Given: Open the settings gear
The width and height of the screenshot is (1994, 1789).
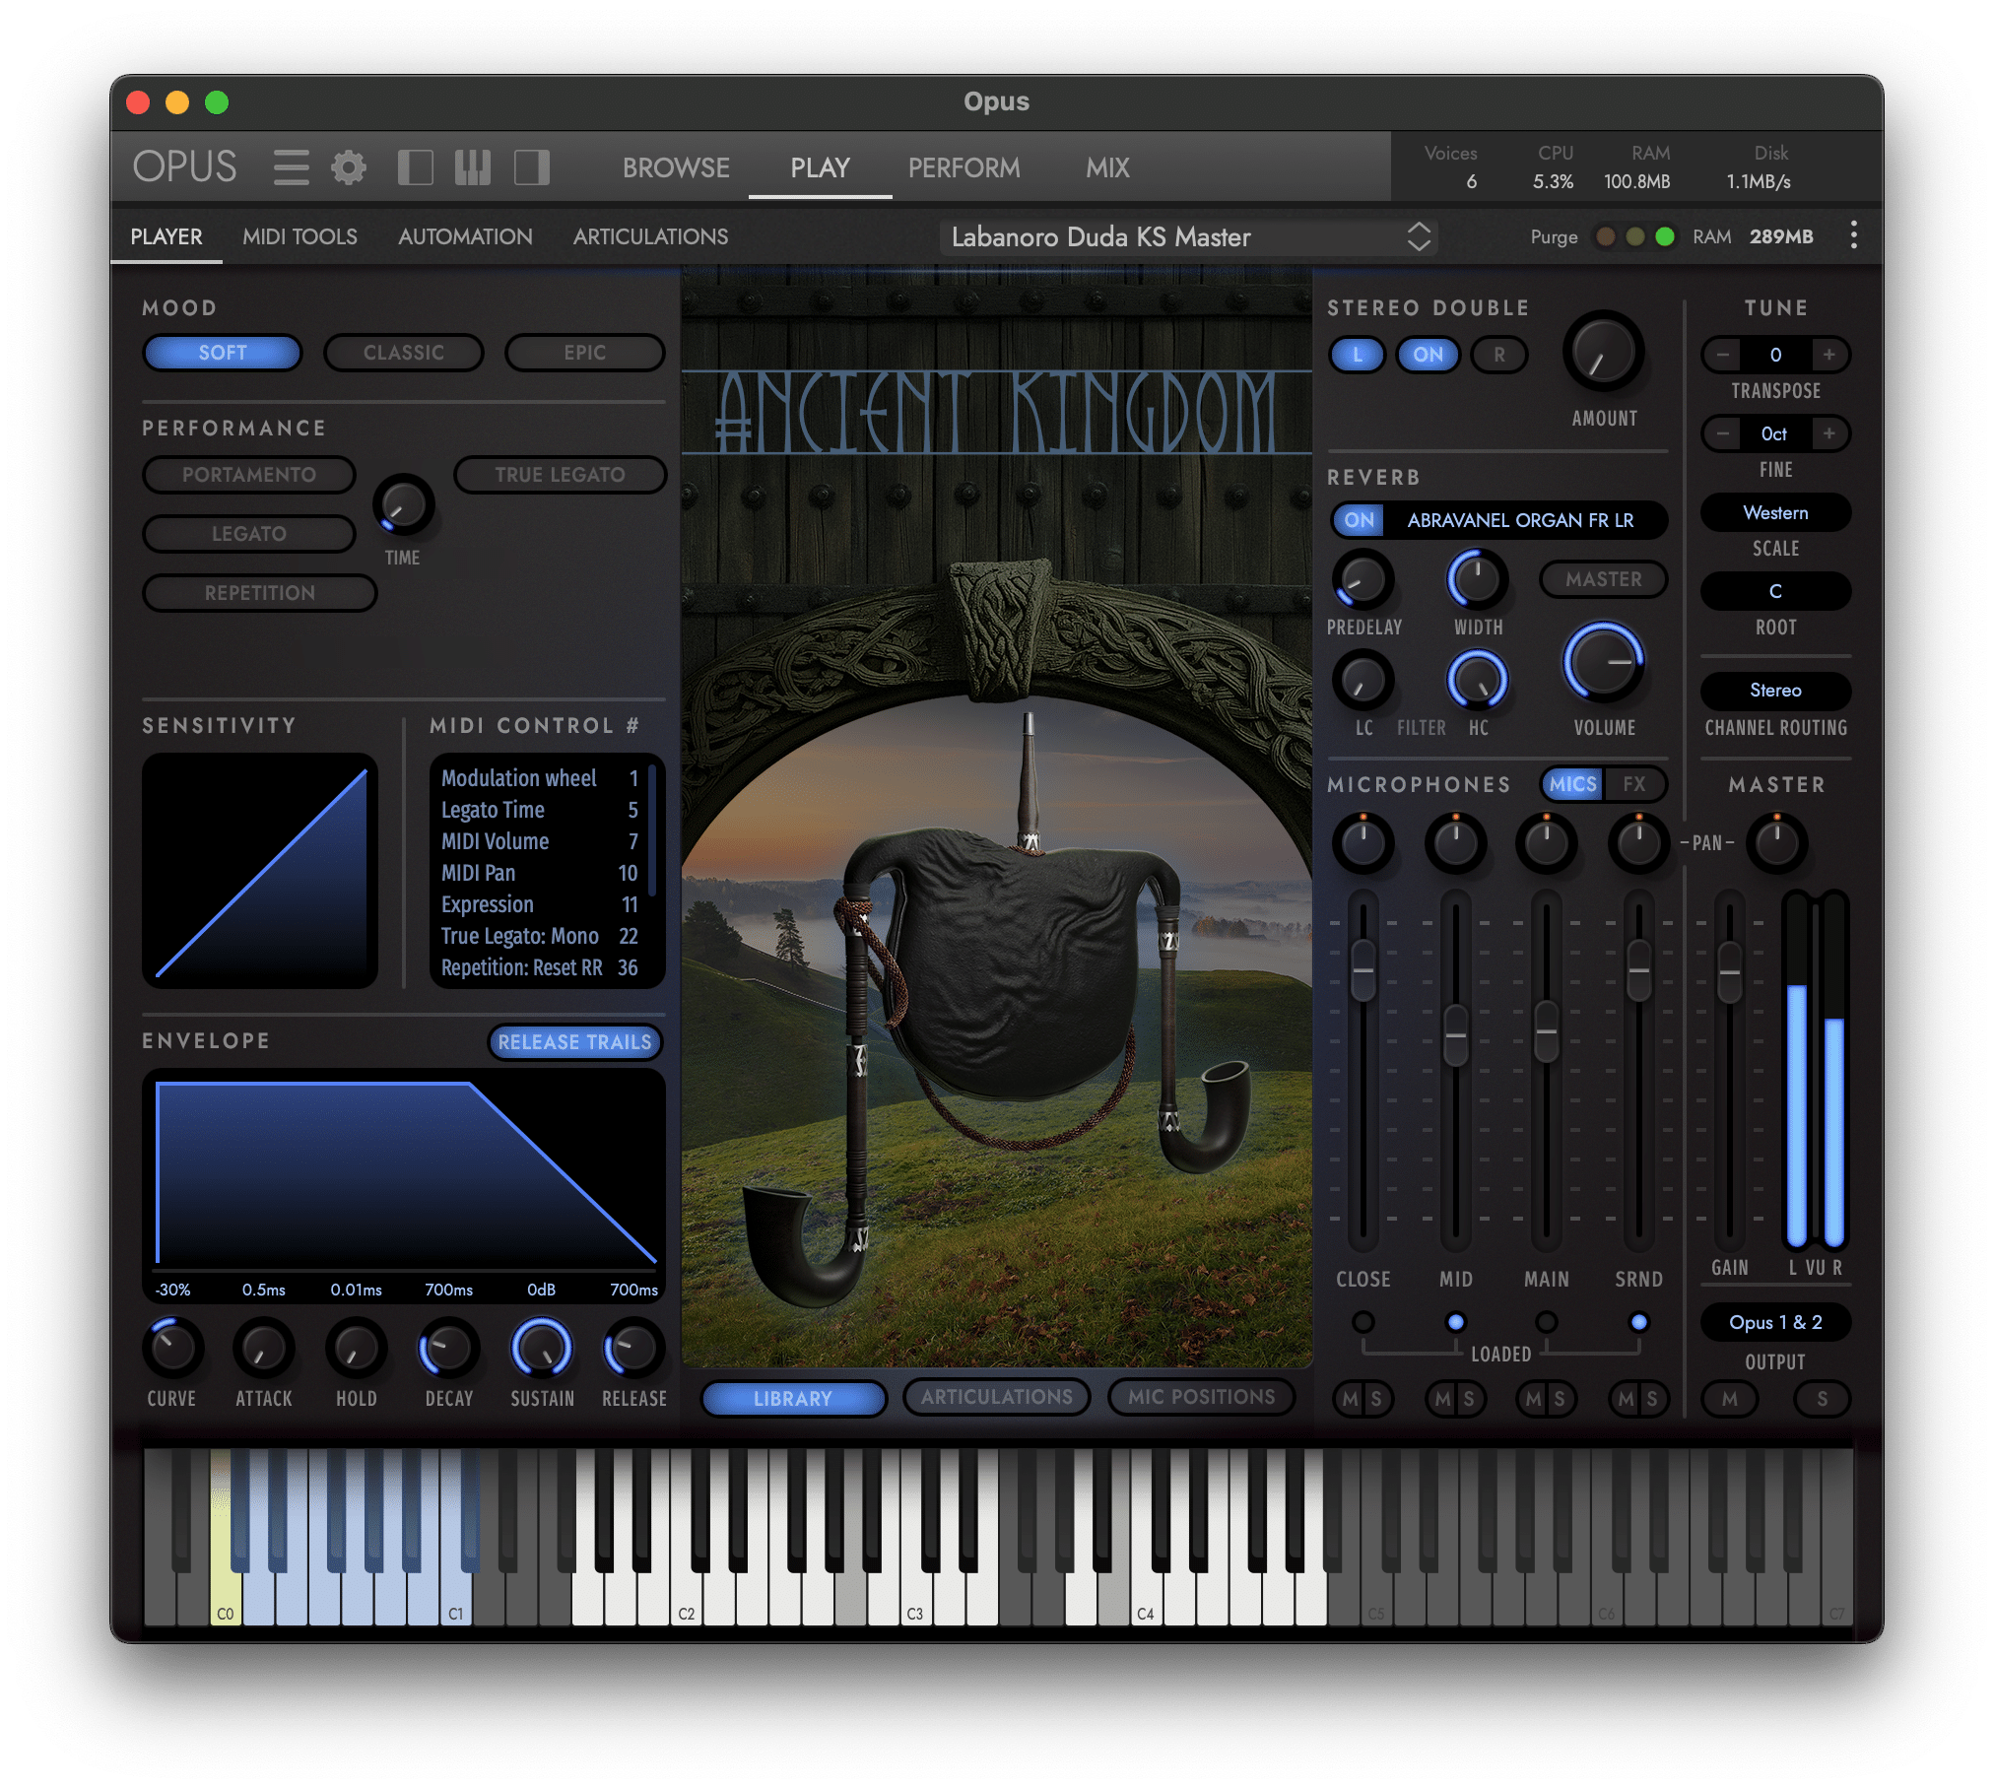Looking at the screenshot, I should point(348,167).
